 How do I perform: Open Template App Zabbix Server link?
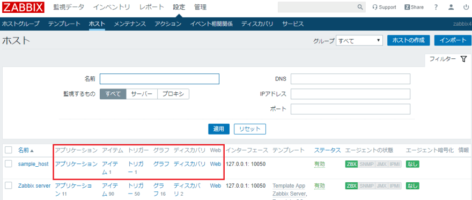click(x=290, y=189)
